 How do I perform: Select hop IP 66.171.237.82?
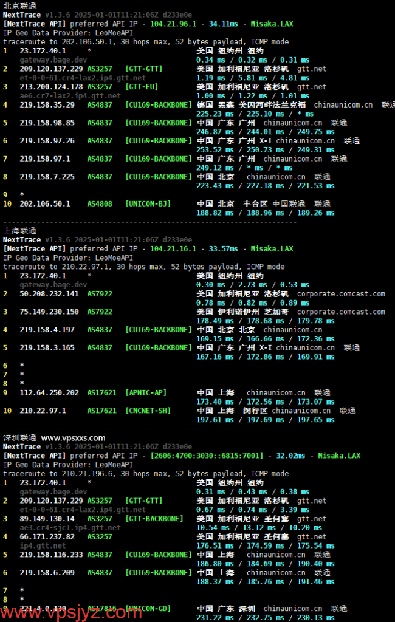point(47,536)
